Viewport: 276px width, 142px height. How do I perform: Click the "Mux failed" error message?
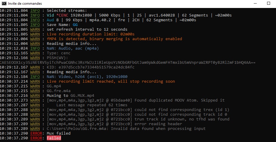[59, 133]
